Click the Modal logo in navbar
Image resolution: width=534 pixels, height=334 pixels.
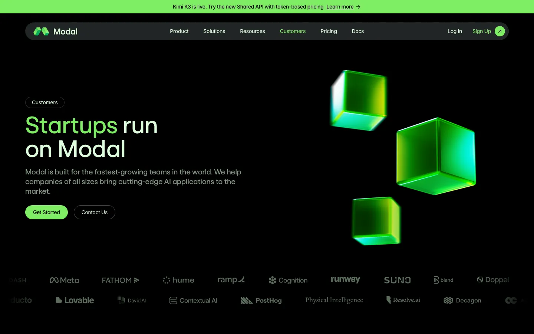point(55,32)
